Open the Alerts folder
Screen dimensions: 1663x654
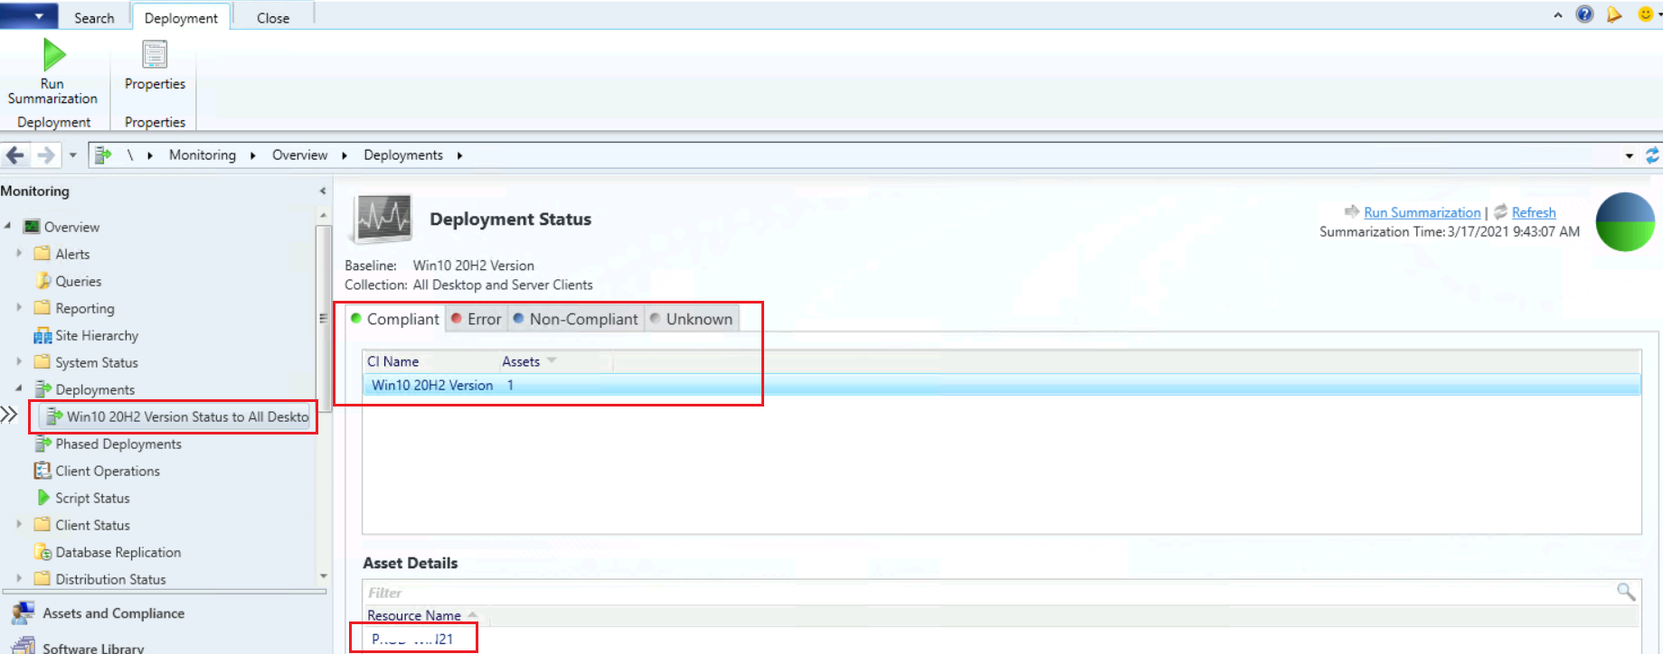tap(72, 254)
